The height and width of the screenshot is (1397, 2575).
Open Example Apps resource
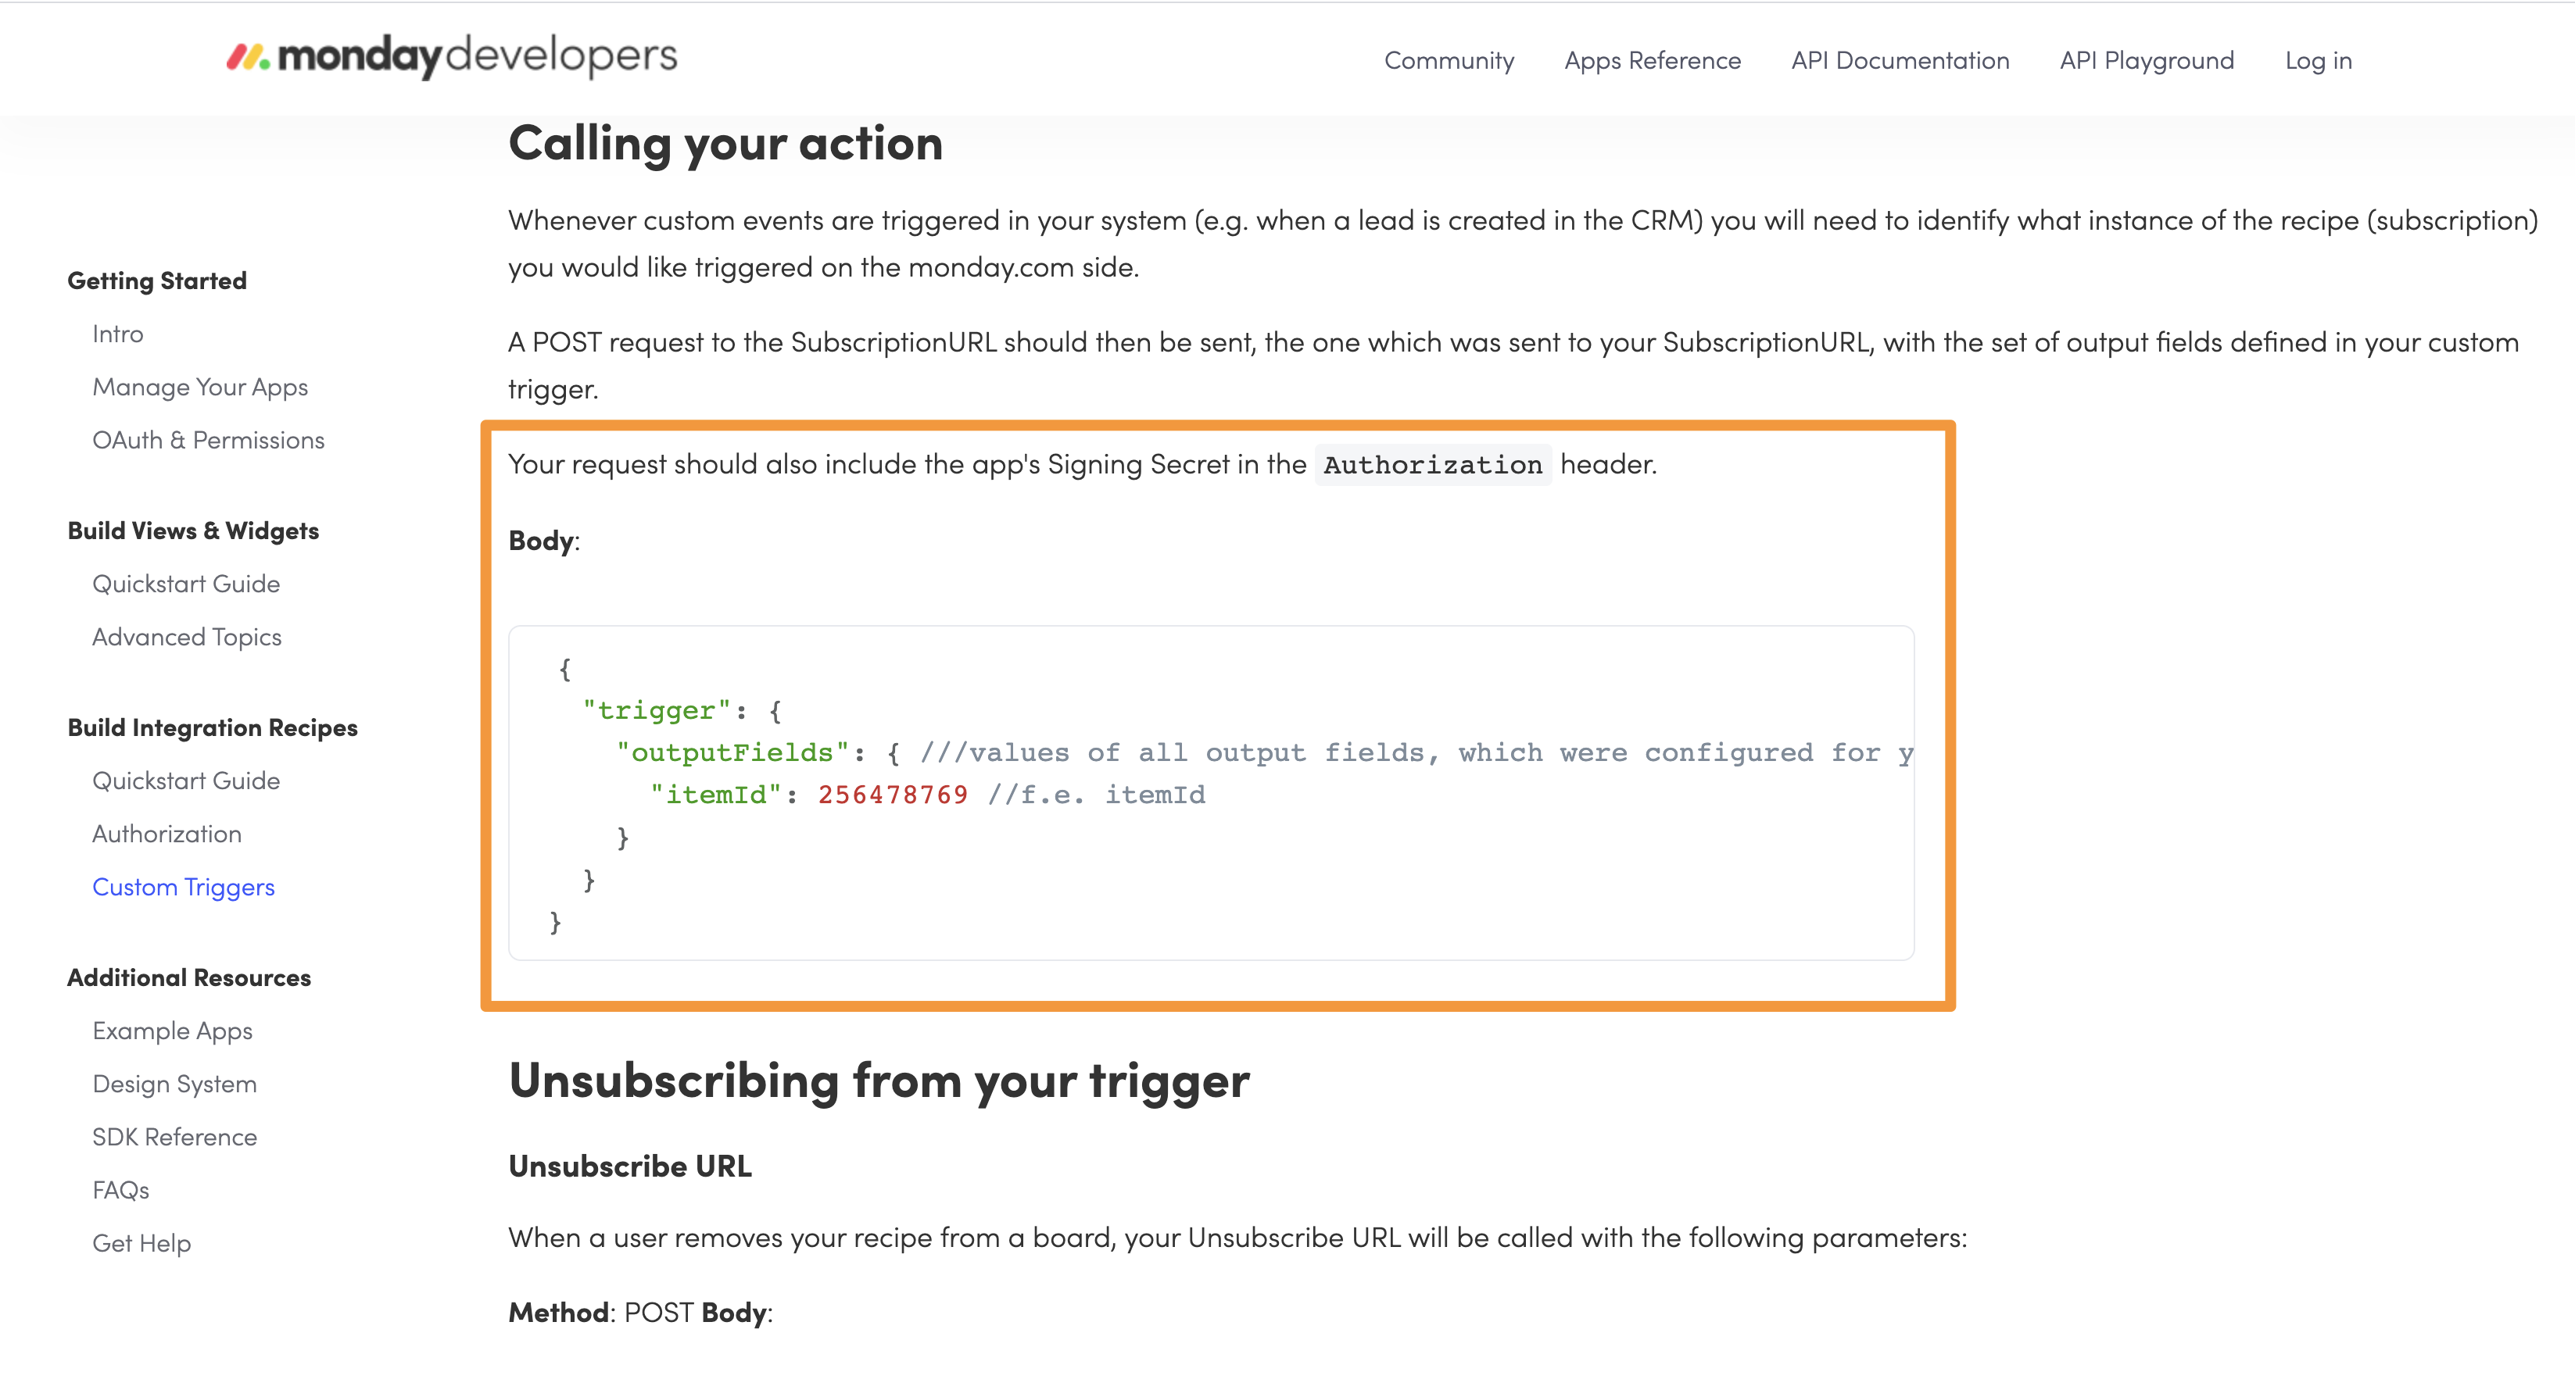(172, 1031)
